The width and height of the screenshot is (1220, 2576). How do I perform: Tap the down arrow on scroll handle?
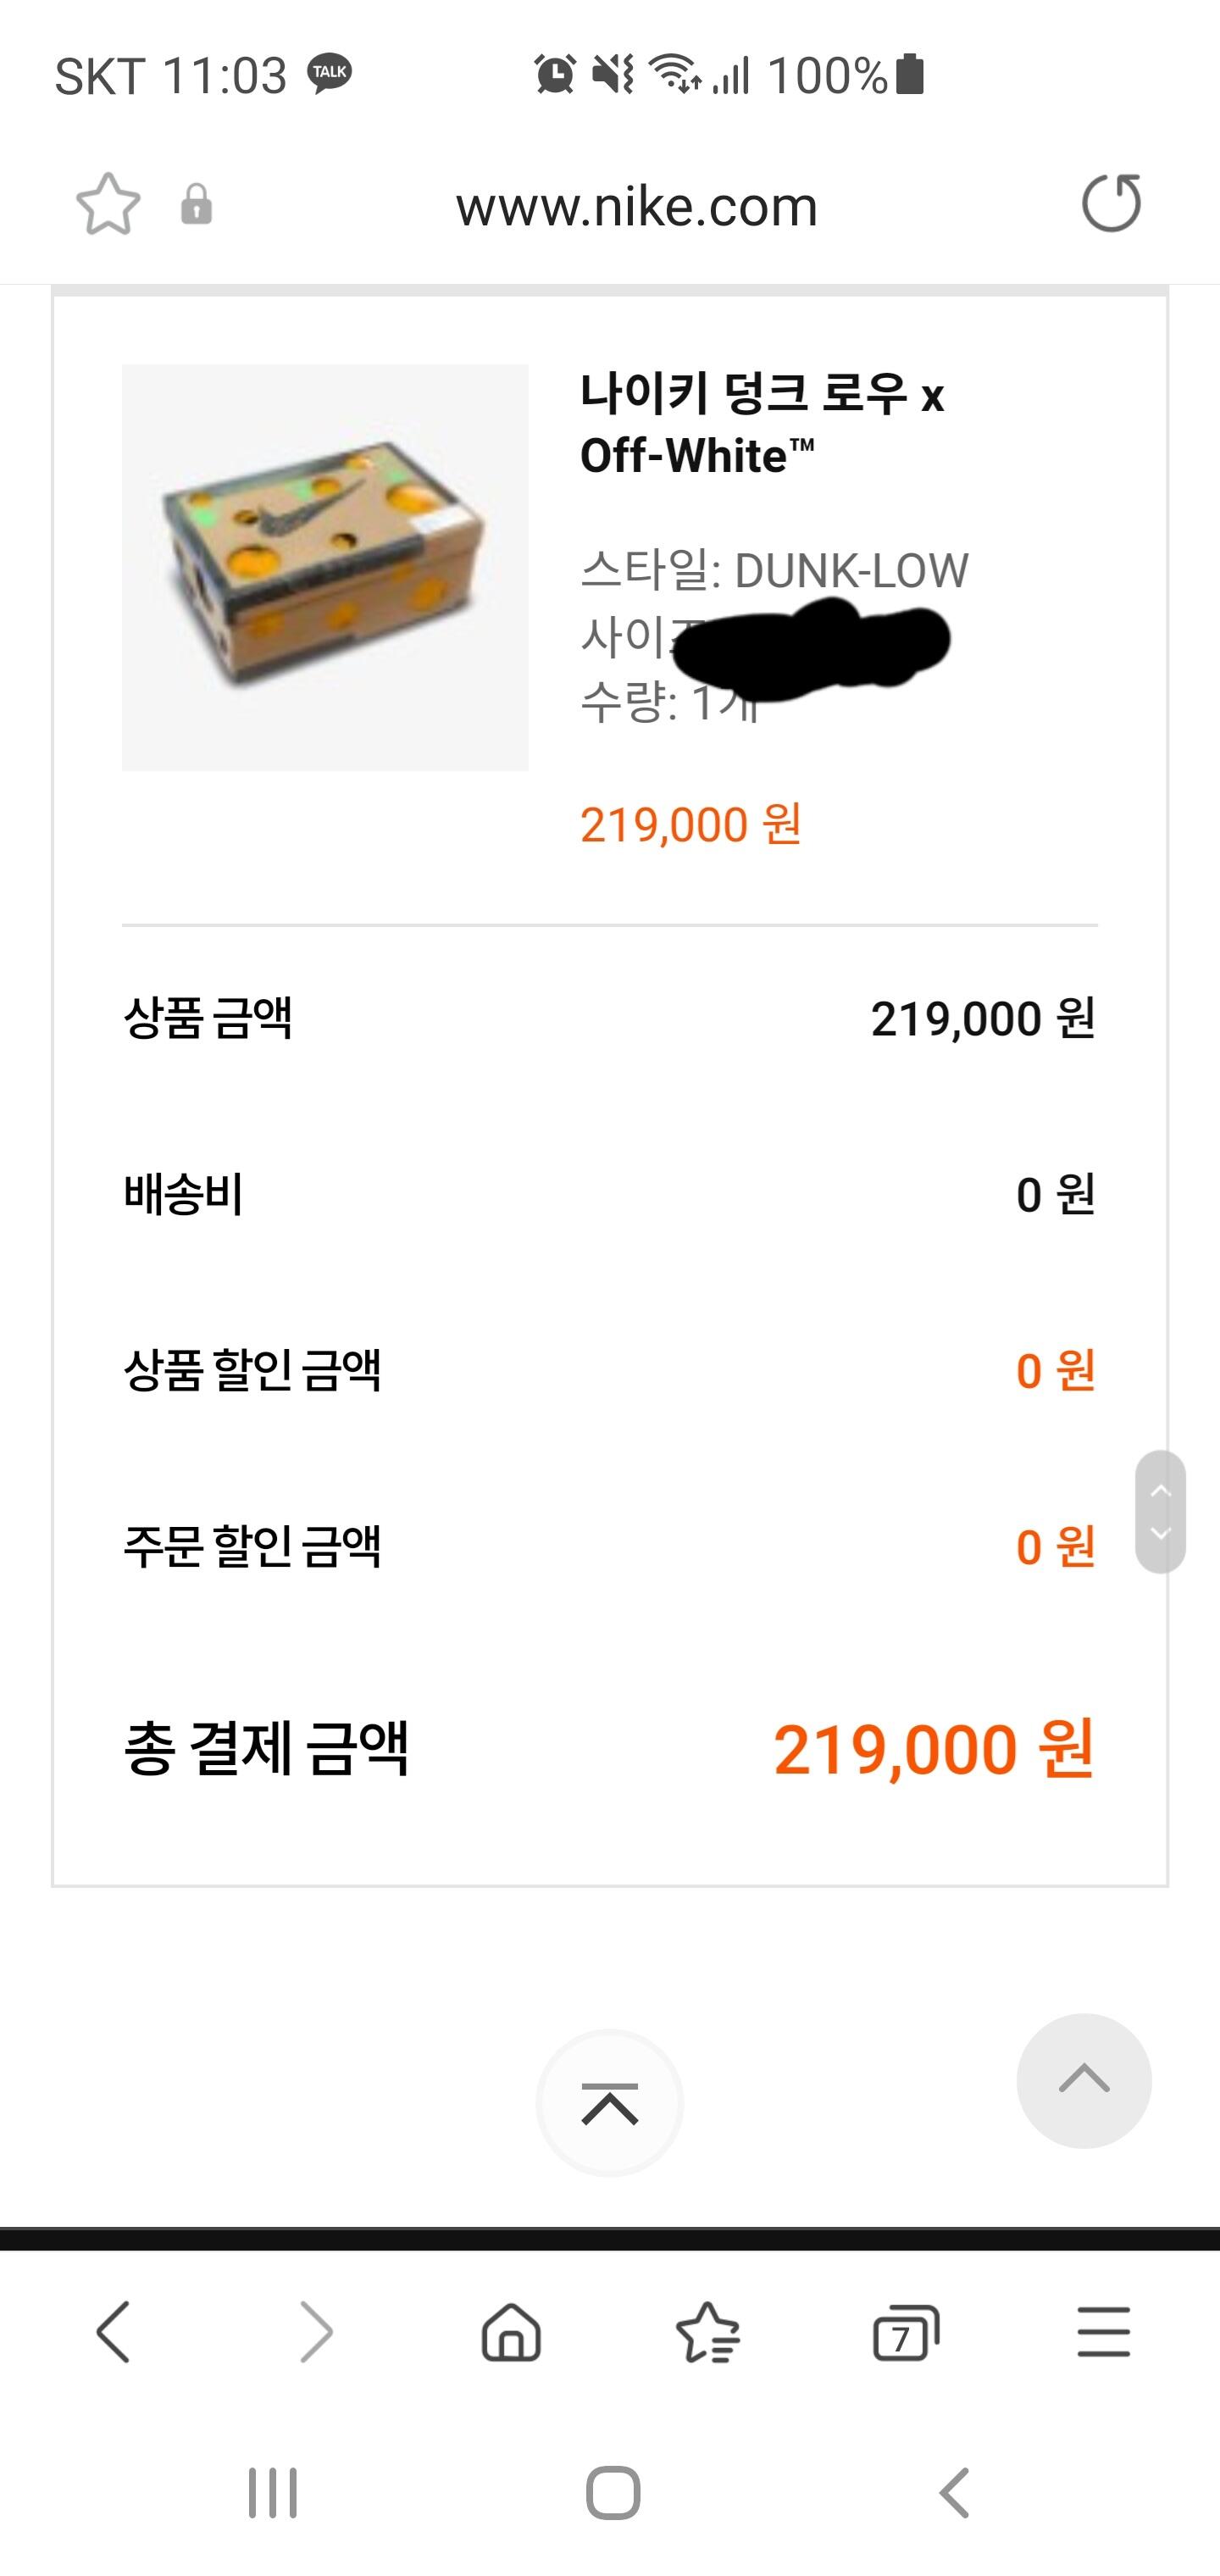click(x=1160, y=1533)
